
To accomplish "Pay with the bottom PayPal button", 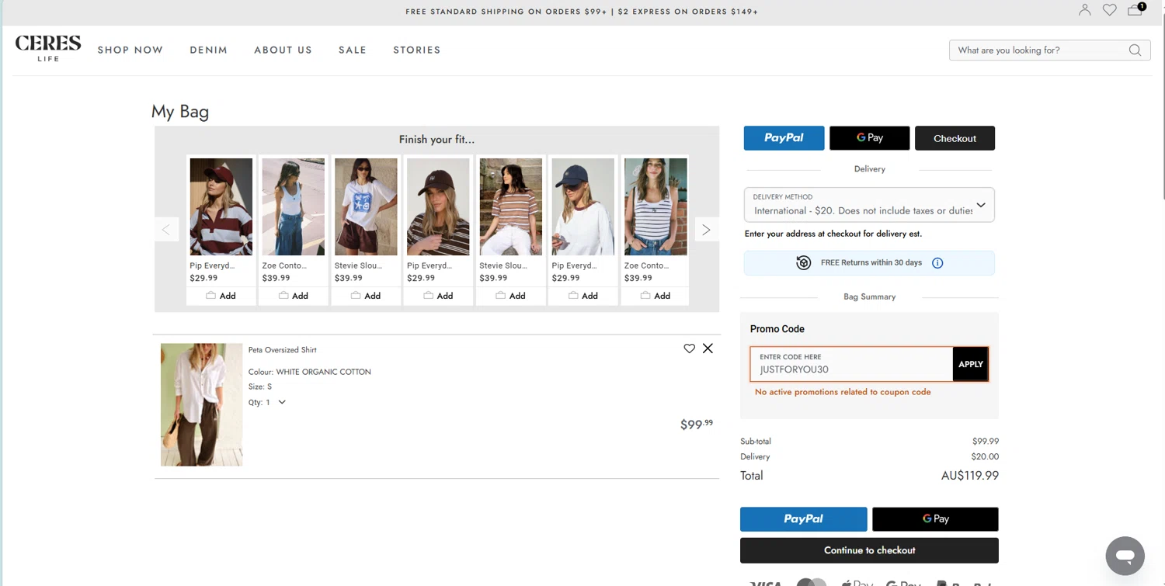I will tap(803, 518).
